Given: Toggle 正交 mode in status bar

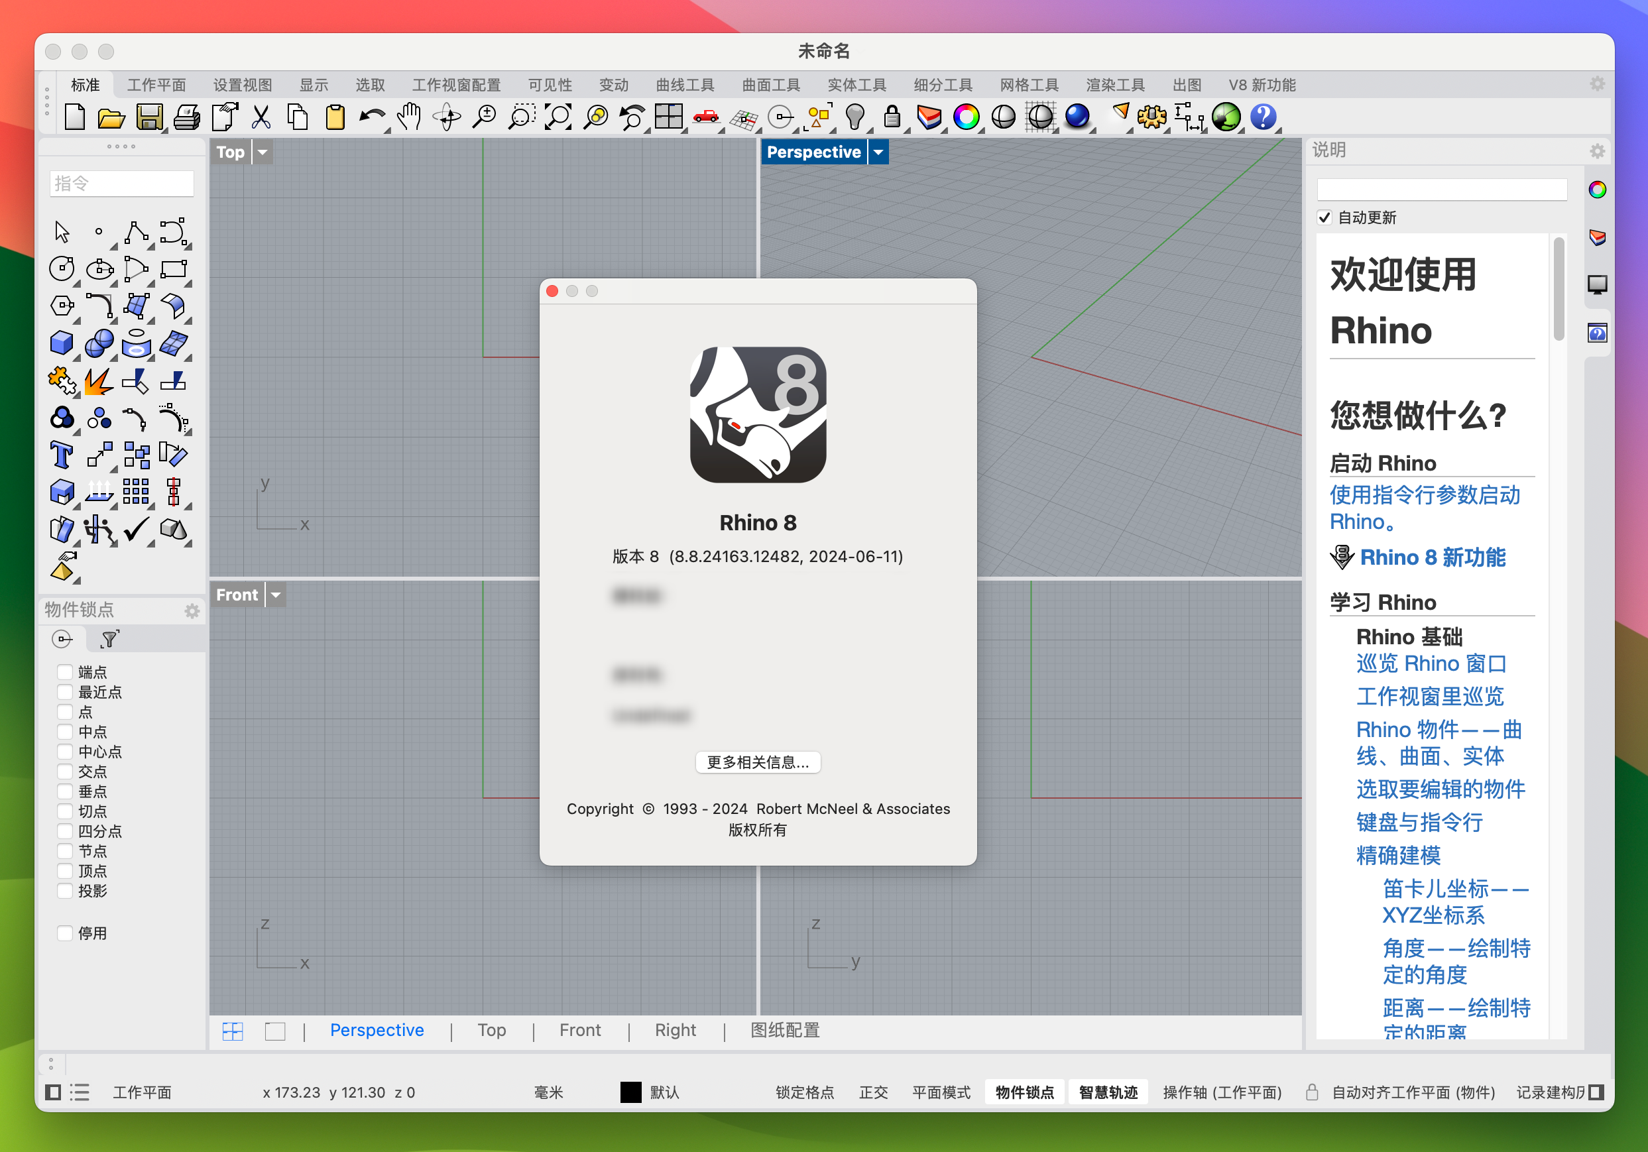Looking at the screenshot, I should coord(873,1092).
